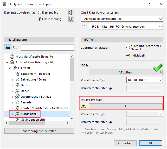The width and height of the screenshot is (167, 149).
Task: Open info icon next to Element-Typ
Action: pos(71,13)
